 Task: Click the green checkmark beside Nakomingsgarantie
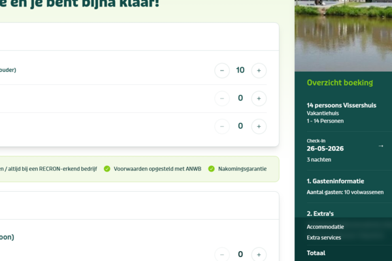(x=211, y=169)
